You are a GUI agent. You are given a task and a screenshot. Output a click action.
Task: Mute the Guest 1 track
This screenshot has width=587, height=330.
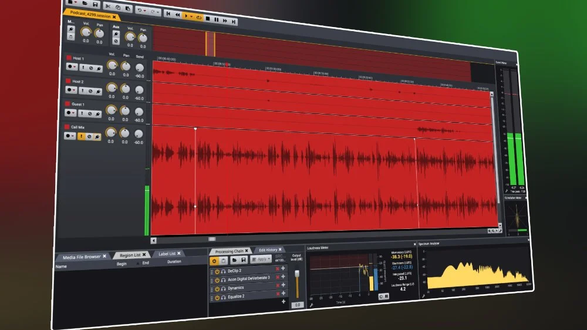[x=90, y=113]
